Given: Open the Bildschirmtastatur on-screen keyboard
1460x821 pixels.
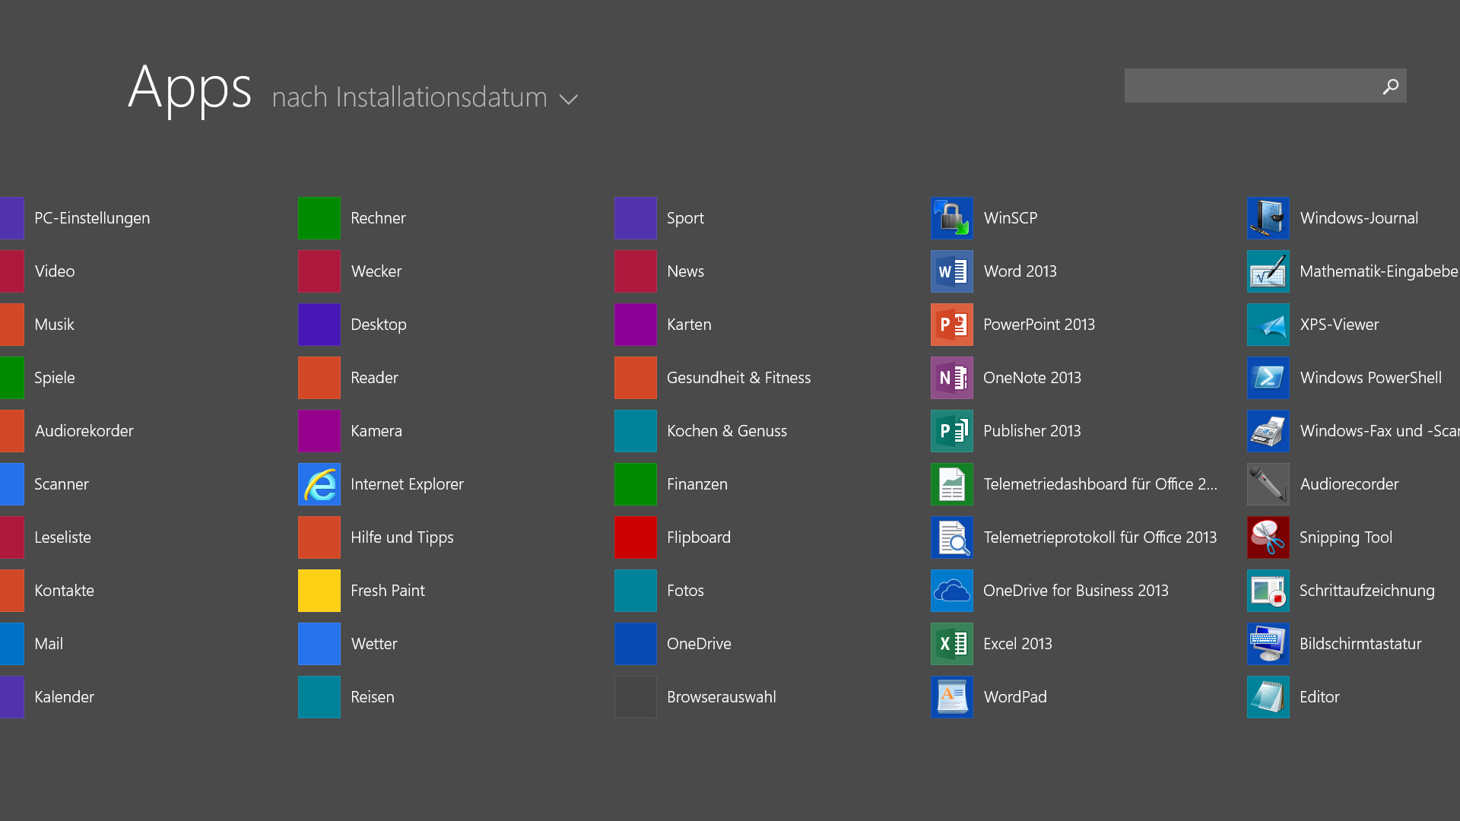Looking at the screenshot, I should (1360, 644).
